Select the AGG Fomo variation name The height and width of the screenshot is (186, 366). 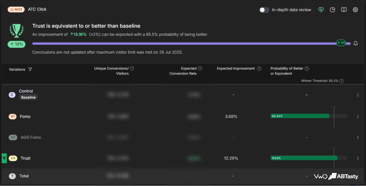(x=31, y=137)
